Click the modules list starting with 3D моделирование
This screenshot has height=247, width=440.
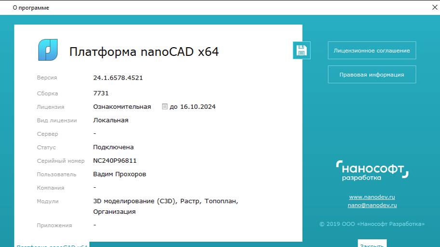coord(166,207)
